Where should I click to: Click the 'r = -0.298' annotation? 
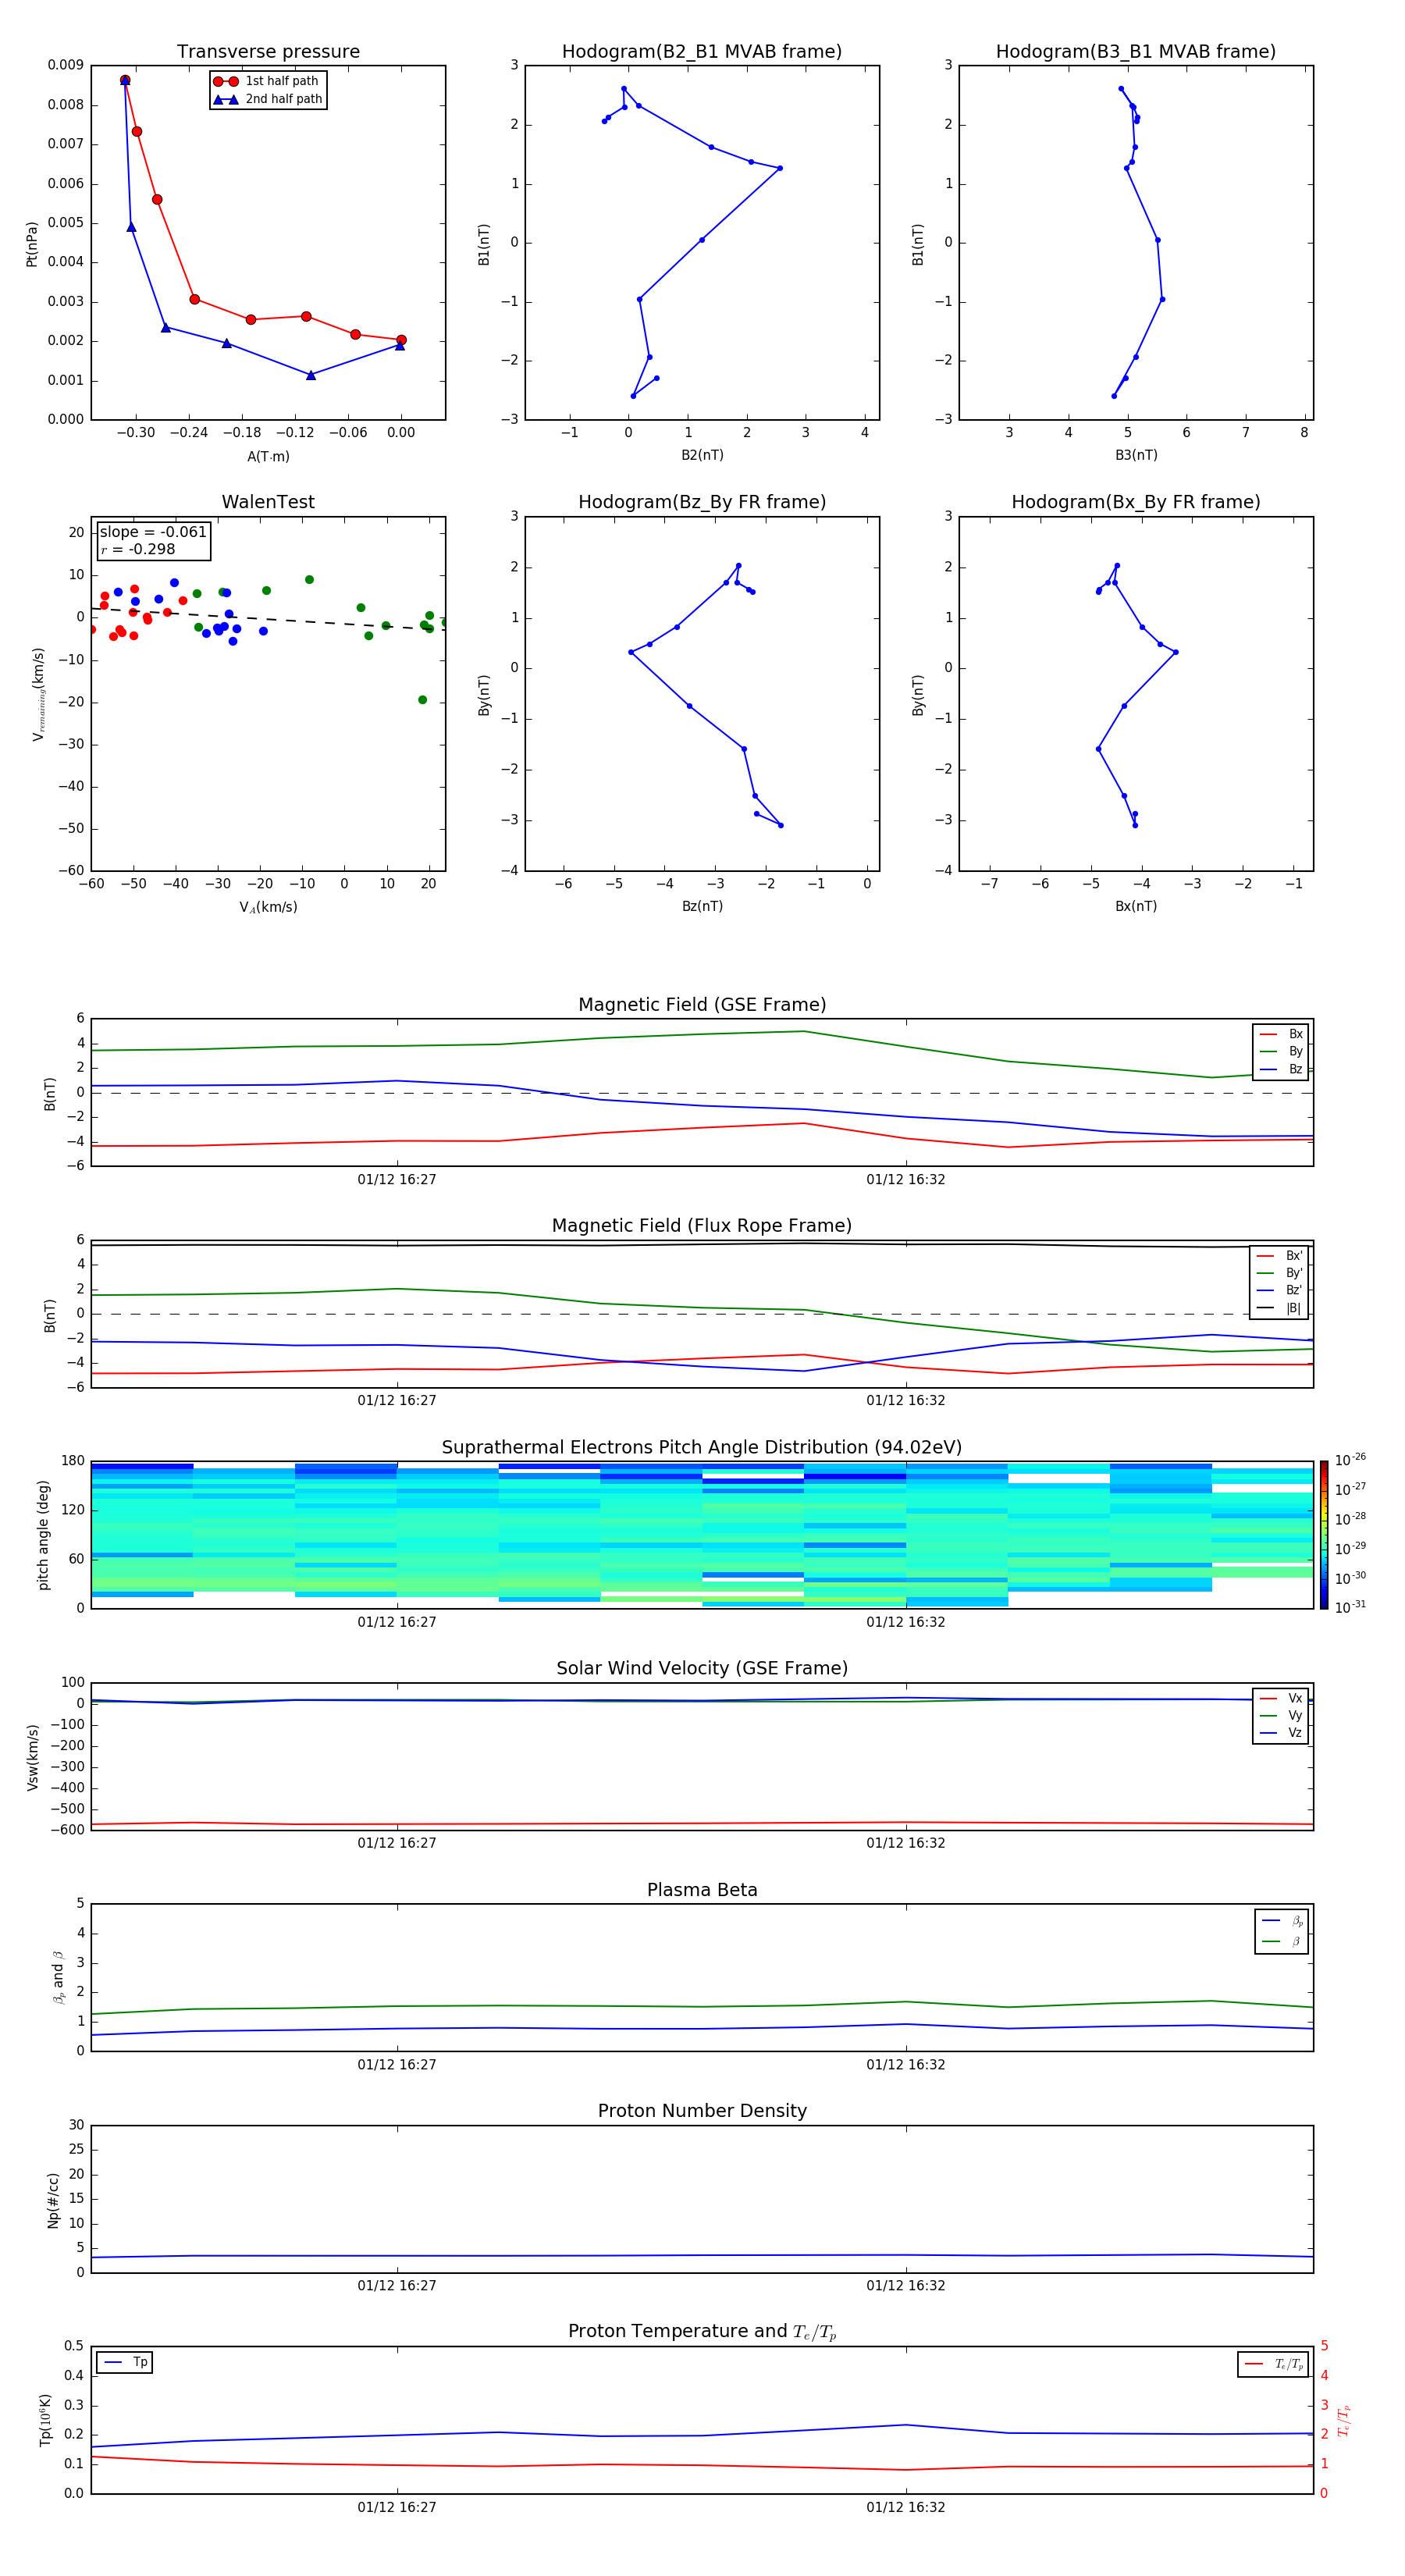(x=138, y=549)
